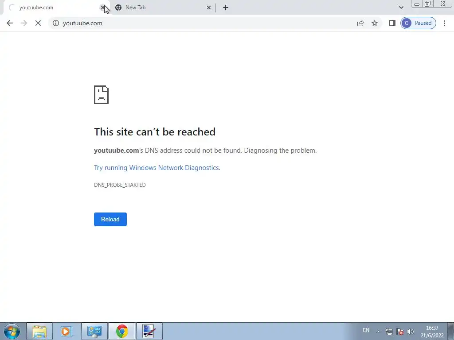Open the Windows Start menu
This screenshot has width=454, height=340.
point(12,331)
